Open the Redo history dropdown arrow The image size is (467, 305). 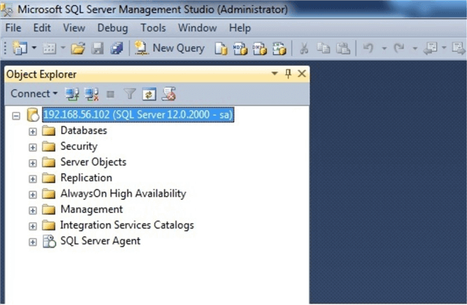tap(414, 48)
